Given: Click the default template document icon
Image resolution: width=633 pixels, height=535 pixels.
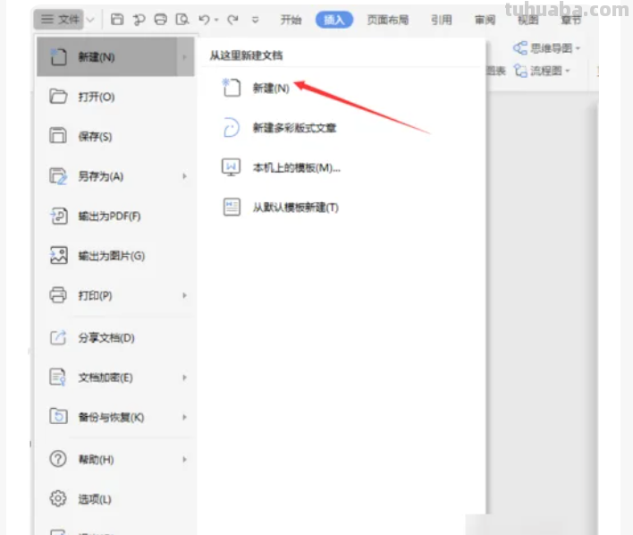Looking at the screenshot, I should 232,207.
